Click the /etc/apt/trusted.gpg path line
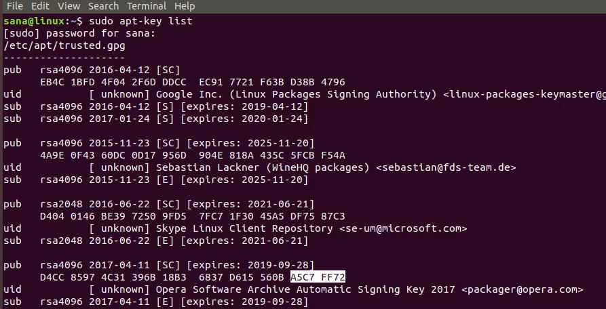606x309 pixels. click(64, 45)
